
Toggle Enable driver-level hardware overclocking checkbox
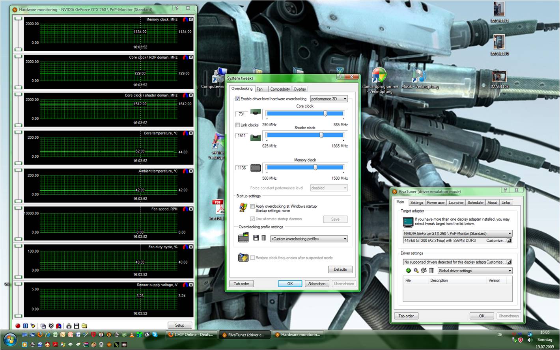[x=237, y=99]
